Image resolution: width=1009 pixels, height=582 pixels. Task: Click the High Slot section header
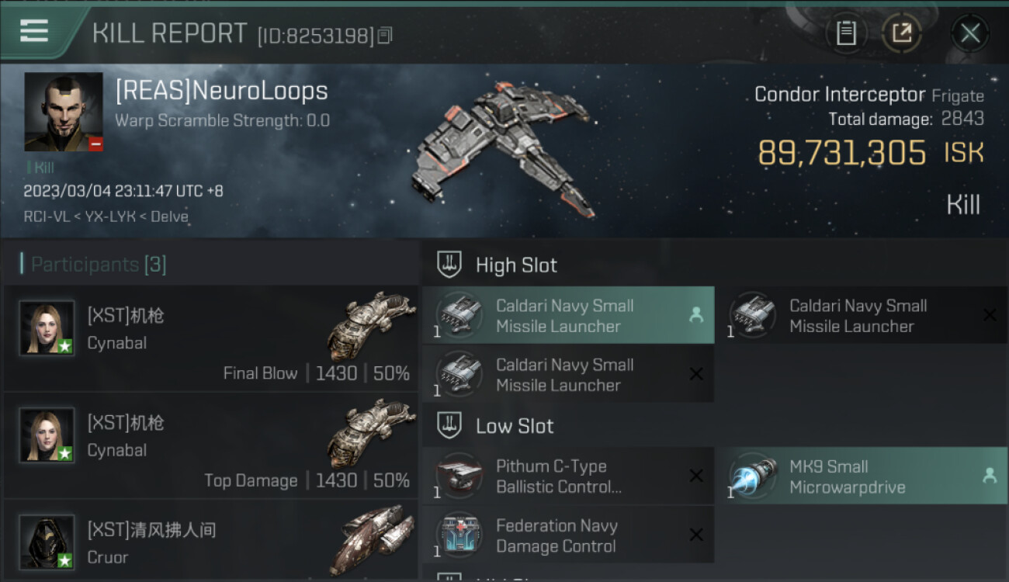(x=516, y=265)
